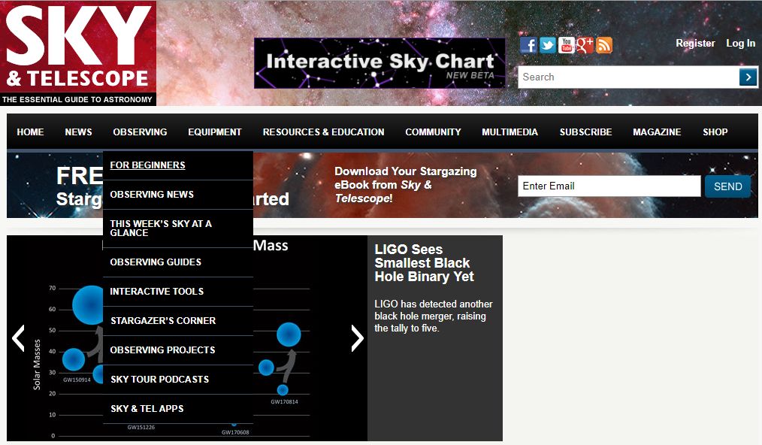Screen dimensions: 762x445
Task: Open the SHOP menu
Action: pyautogui.click(x=715, y=132)
